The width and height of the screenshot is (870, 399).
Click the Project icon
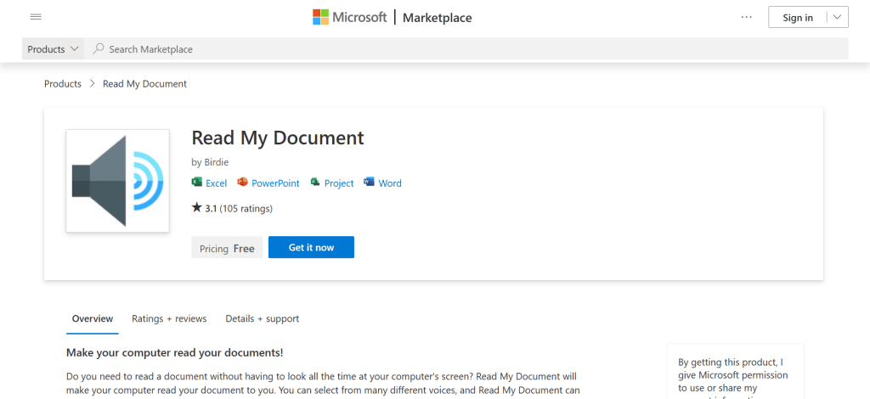pyautogui.click(x=315, y=183)
